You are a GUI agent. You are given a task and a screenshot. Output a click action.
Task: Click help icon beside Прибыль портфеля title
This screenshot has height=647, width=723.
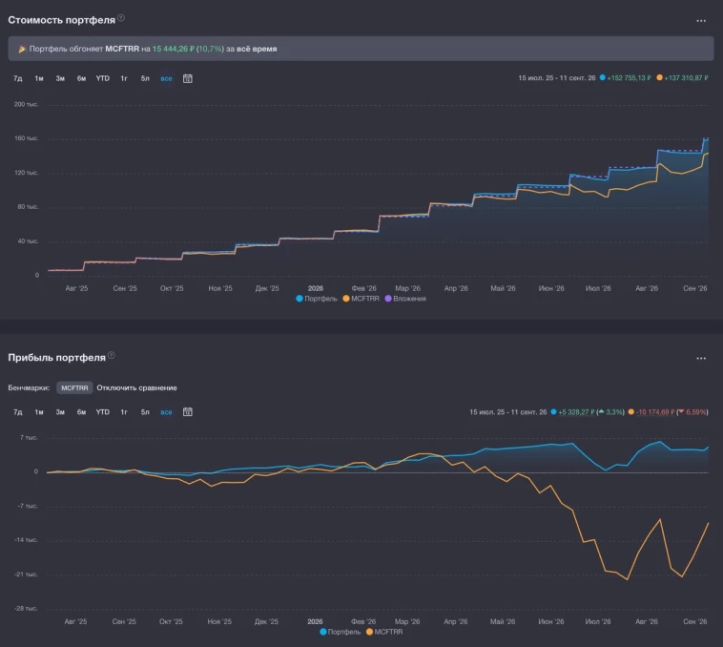[112, 355]
